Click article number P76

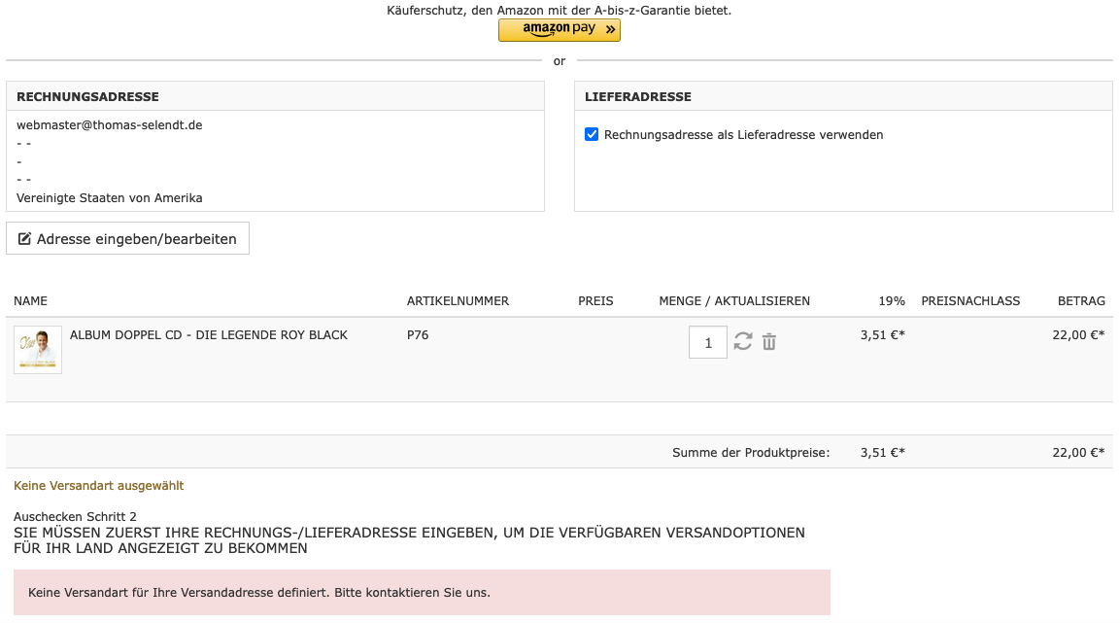[x=418, y=335]
